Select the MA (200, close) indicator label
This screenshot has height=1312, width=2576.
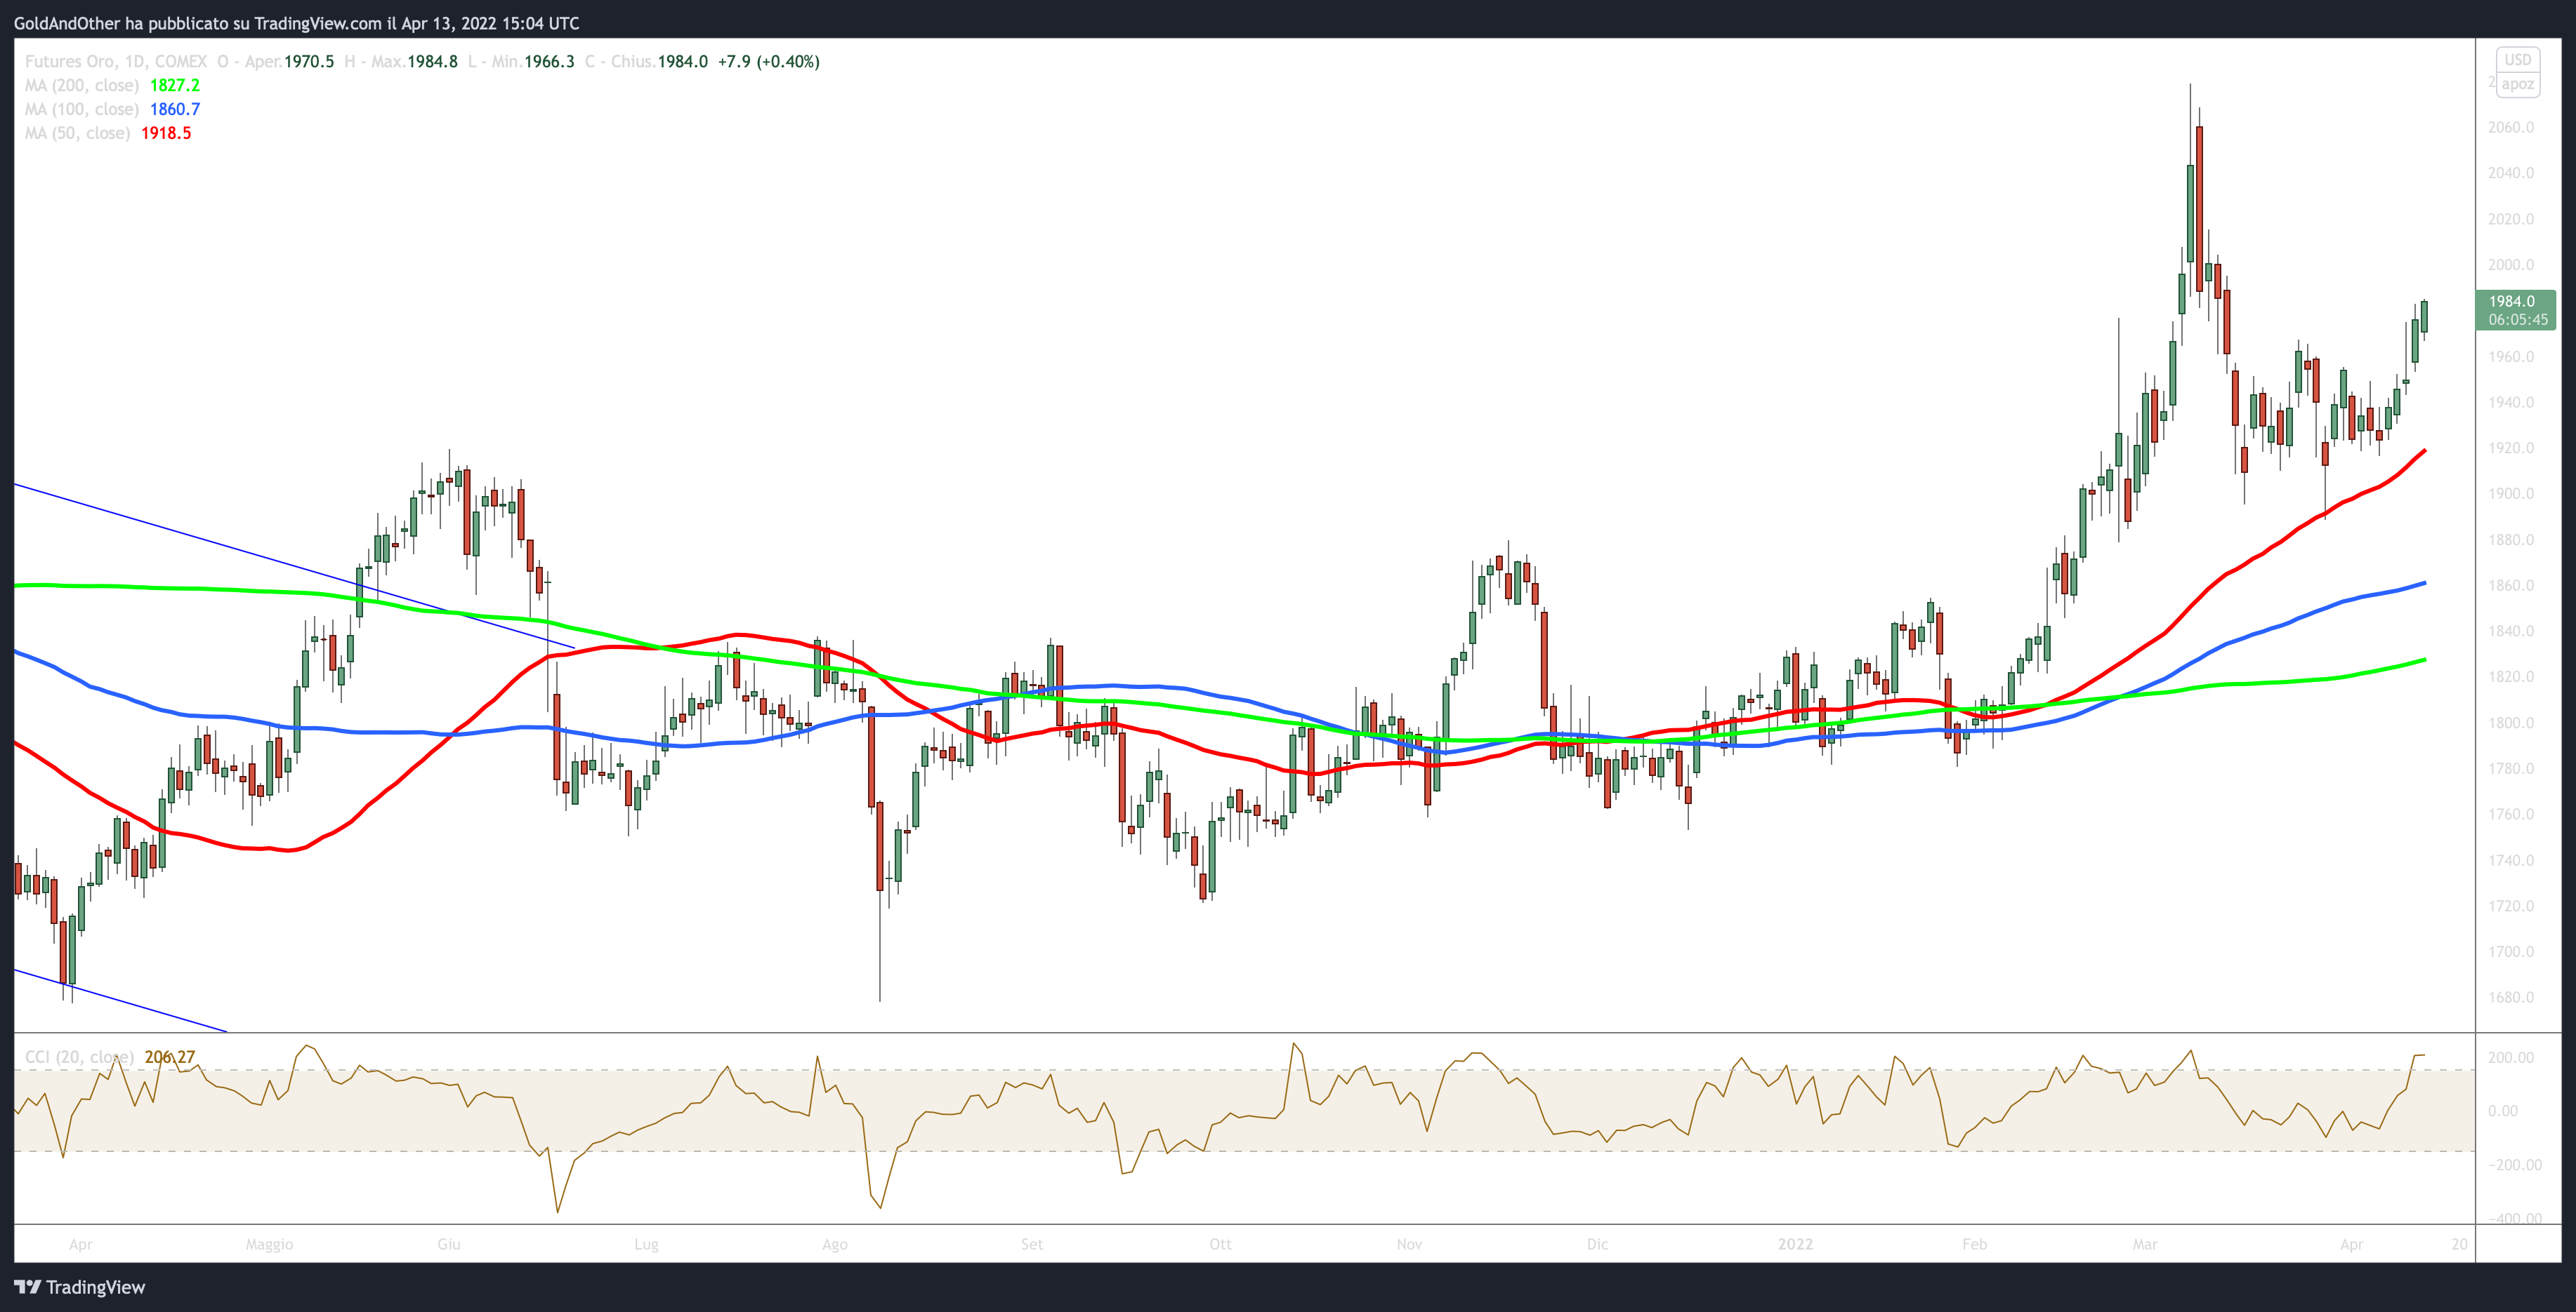coord(82,86)
